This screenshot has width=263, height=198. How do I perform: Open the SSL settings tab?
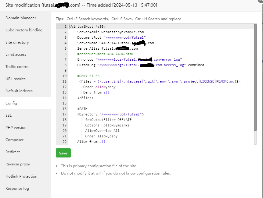(x=9, y=115)
